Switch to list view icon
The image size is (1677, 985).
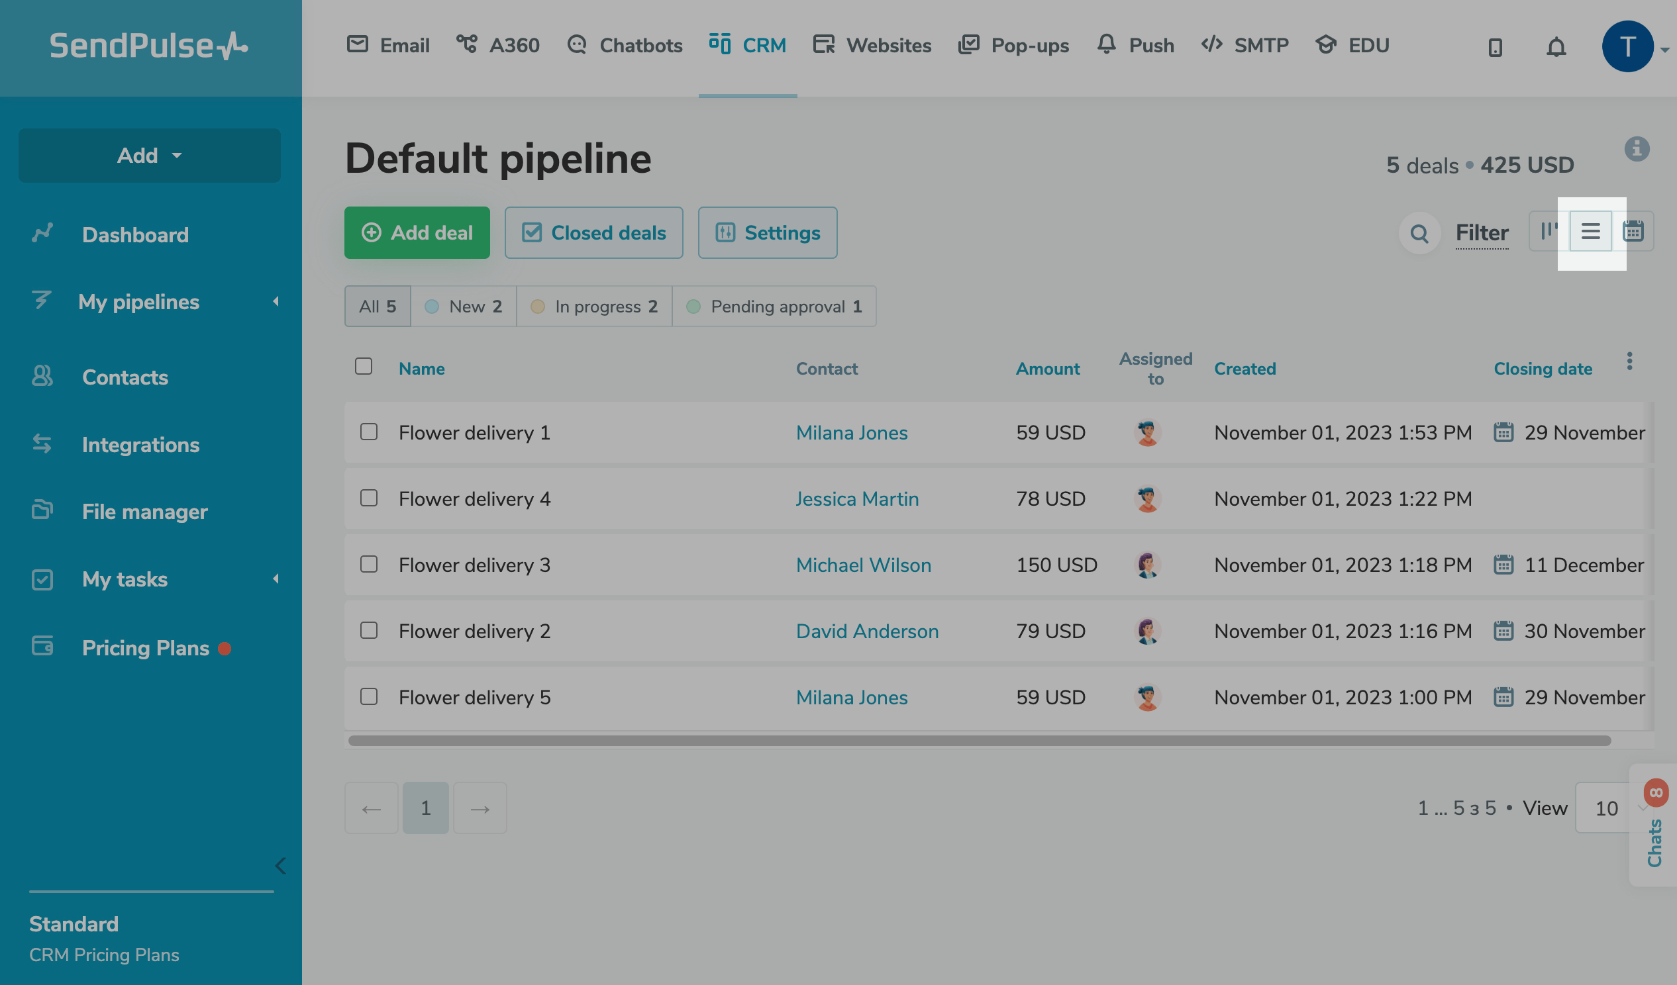point(1590,232)
